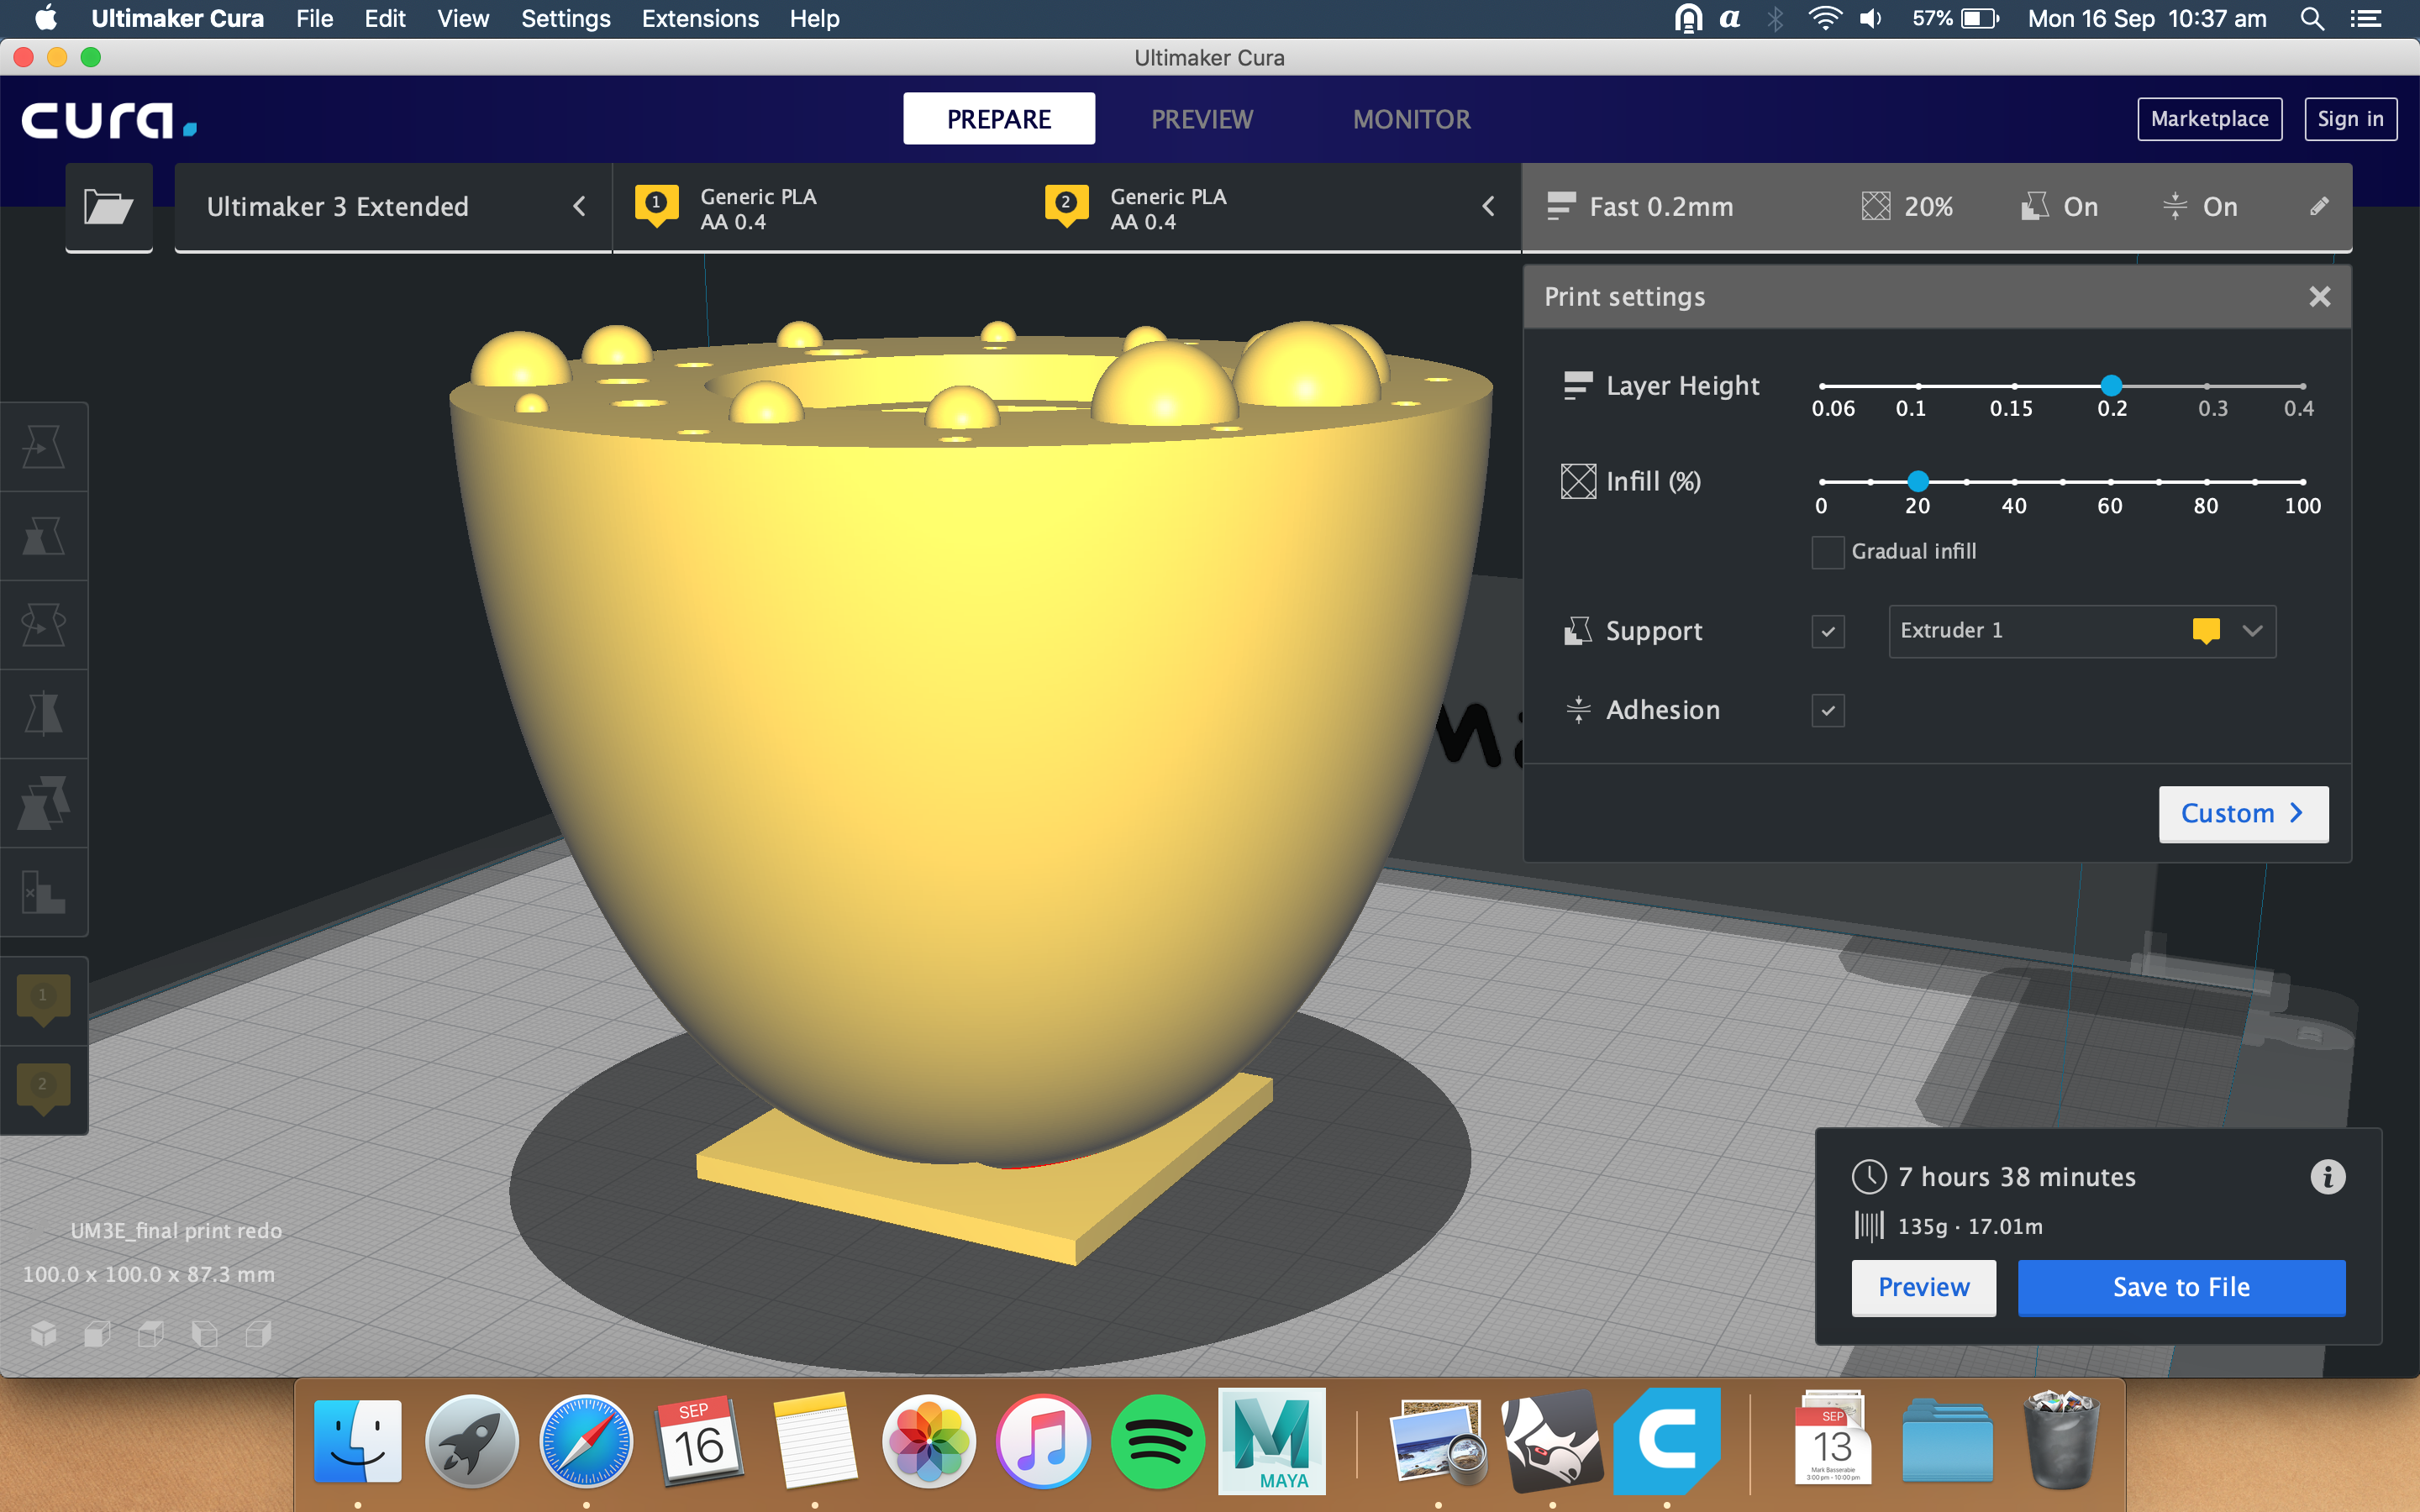Open file folder icon in Cura toolbar
The height and width of the screenshot is (1512, 2420).
click(108, 207)
